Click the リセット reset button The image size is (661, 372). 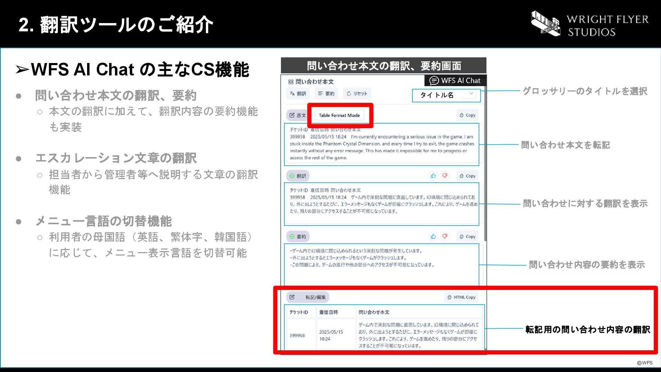[x=357, y=94]
